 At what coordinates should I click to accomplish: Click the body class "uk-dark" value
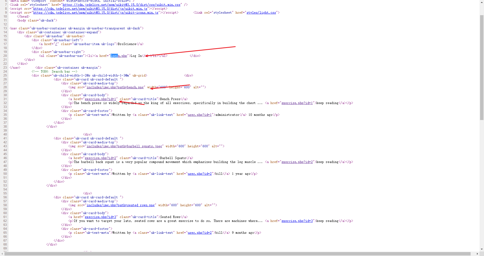pos(47,20)
